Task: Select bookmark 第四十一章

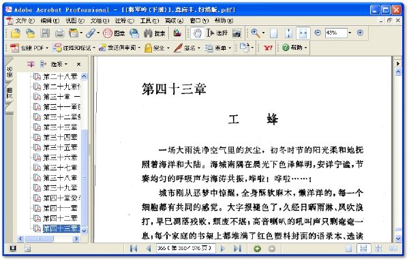Action: [60, 208]
